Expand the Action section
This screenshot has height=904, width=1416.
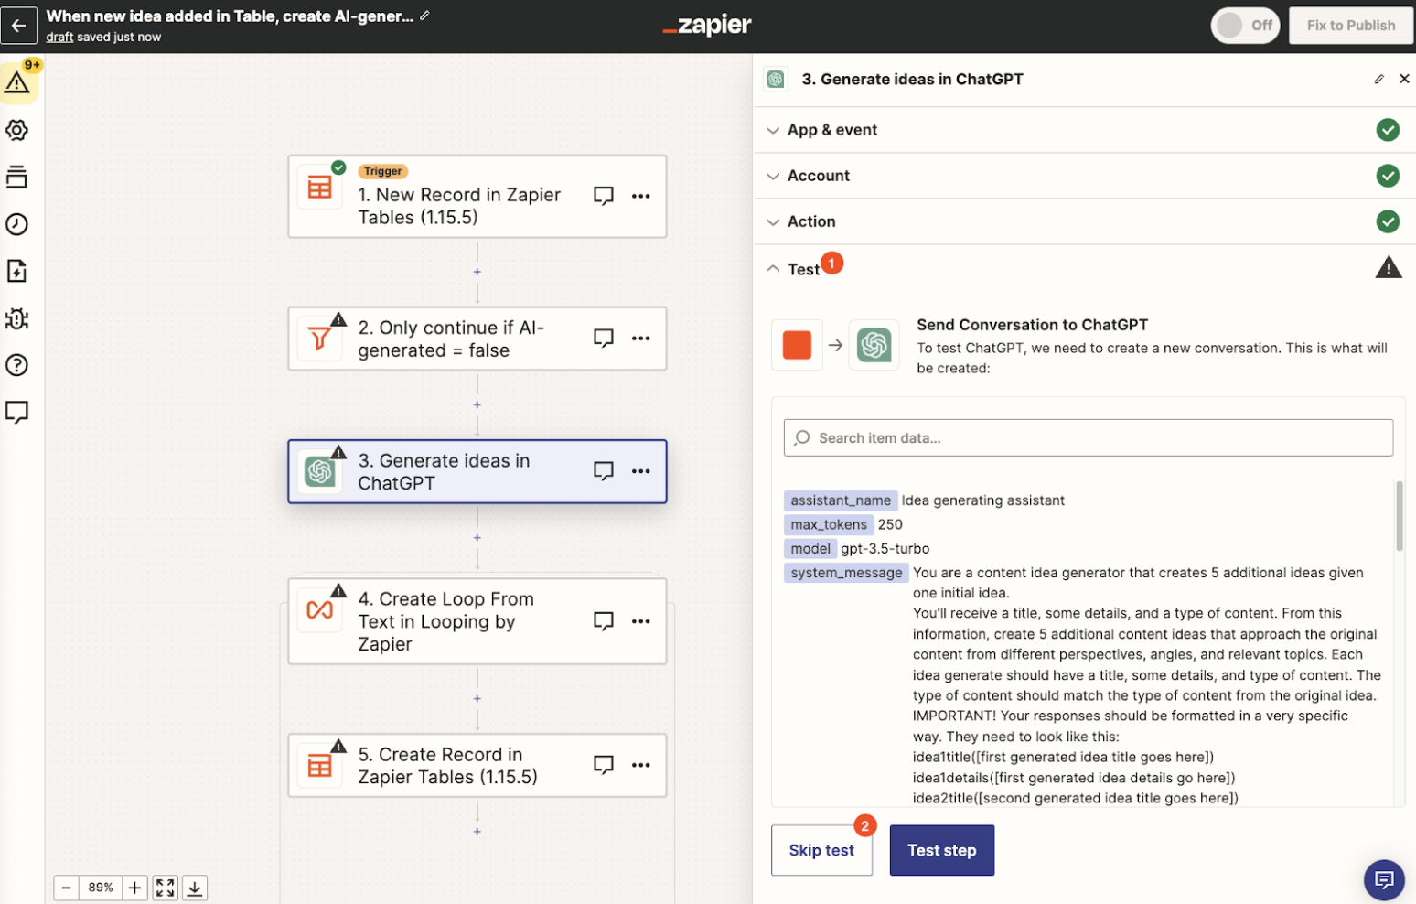[772, 221]
